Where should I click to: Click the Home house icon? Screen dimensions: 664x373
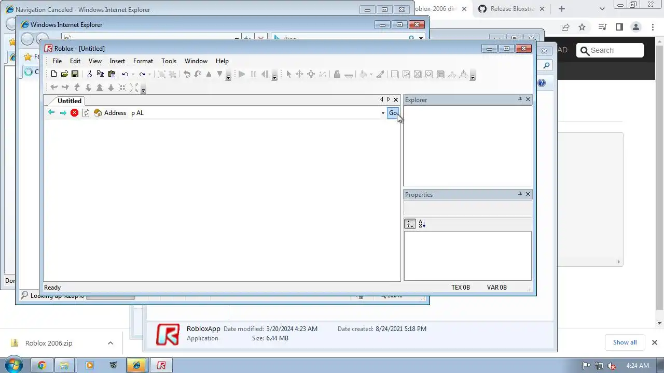[x=98, y=113]
